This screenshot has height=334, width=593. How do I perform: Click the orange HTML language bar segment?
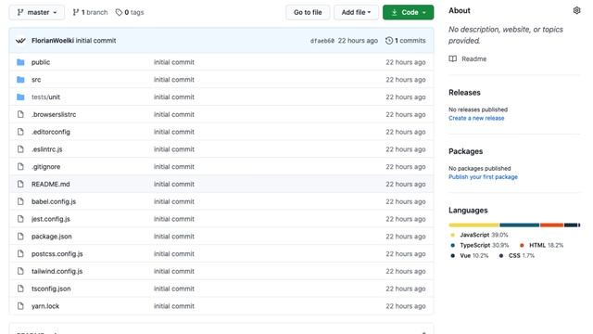click(551, 225)
